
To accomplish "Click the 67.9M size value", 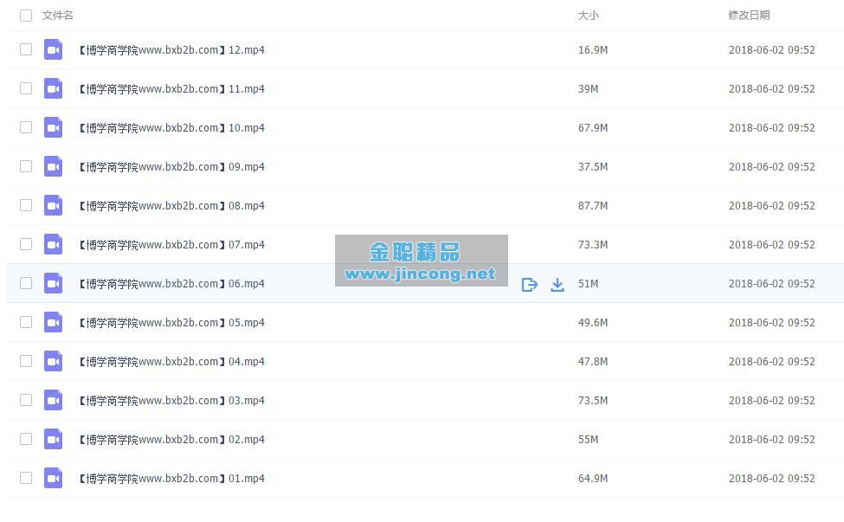I will (x=593, y=128).
